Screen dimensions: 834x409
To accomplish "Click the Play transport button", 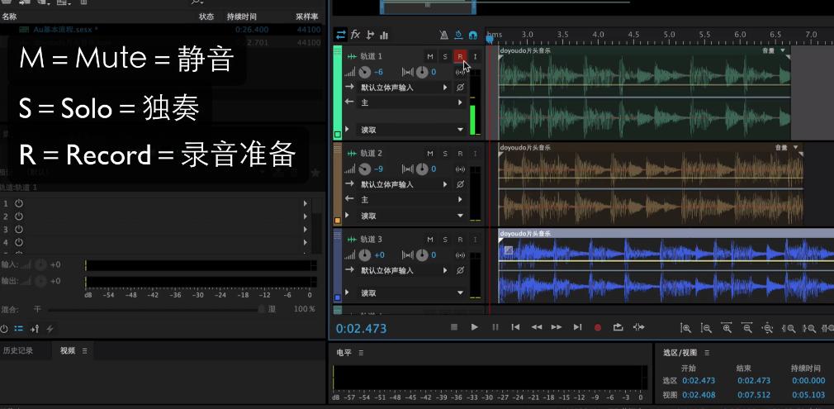I will [x=475, y=327].
